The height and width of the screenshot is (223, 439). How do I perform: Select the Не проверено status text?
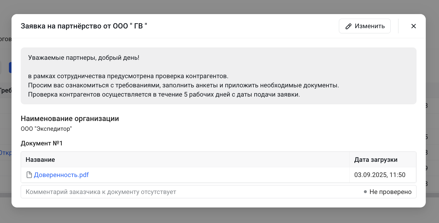(390, 192)
